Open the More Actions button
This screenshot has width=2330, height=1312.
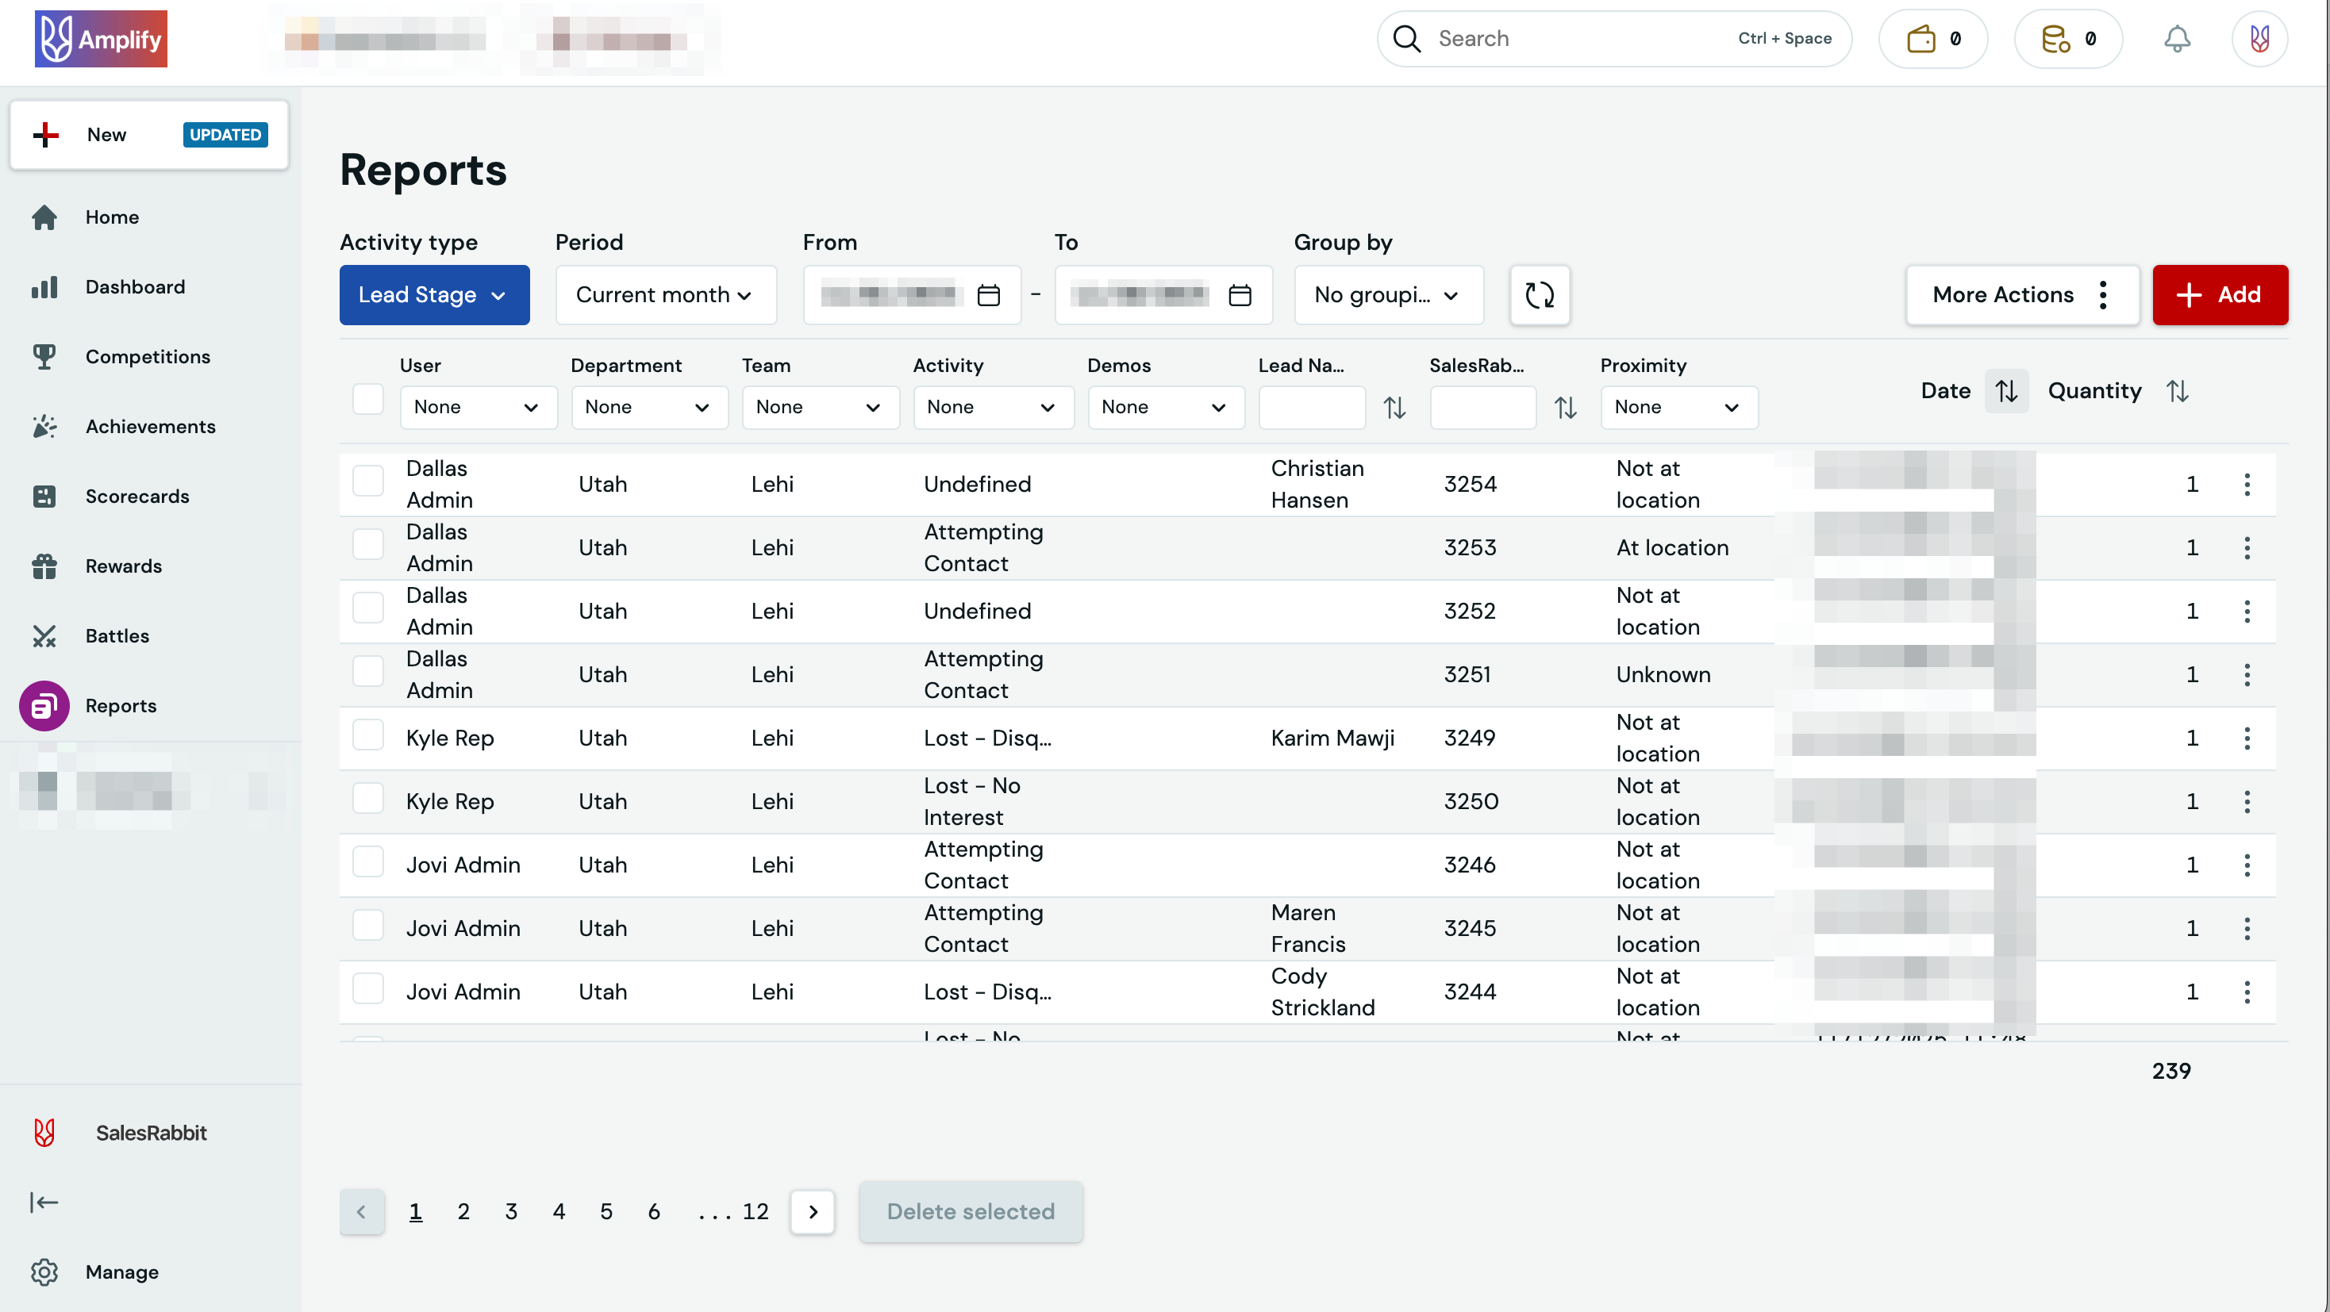coord(2020,295)
